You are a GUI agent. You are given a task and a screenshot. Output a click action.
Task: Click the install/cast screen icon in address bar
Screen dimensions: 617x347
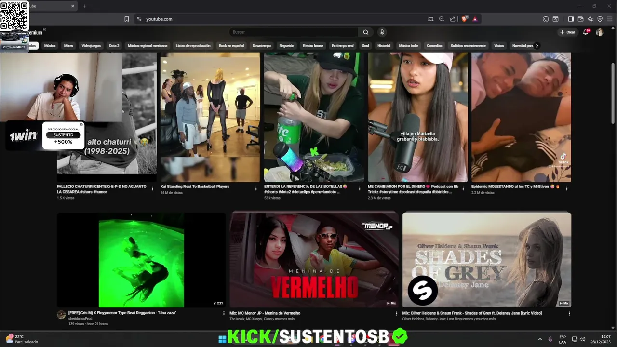pos(430,19)
